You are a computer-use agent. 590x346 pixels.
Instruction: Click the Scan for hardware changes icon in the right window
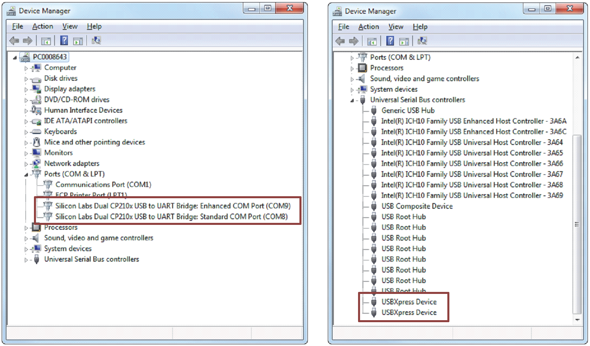coord(422,41)
